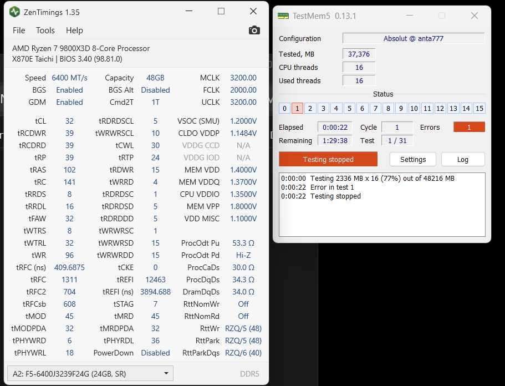Viewport: 505px width, 386px height.
Task: Select thread status box 6
Action: (363, 108)
